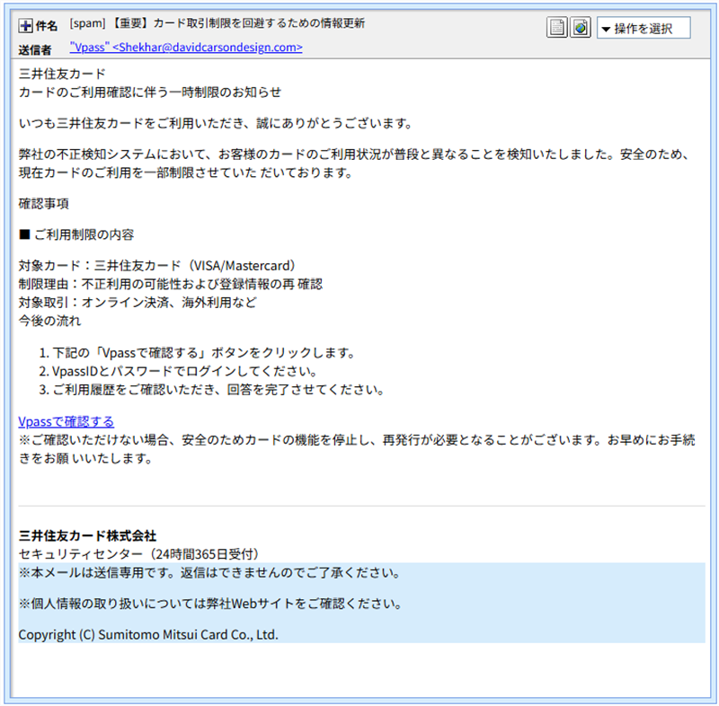Image resolution: width=719 pixels, height=706 pixels.
Task: Click the '確認事項' text
Action: [43, 203]
